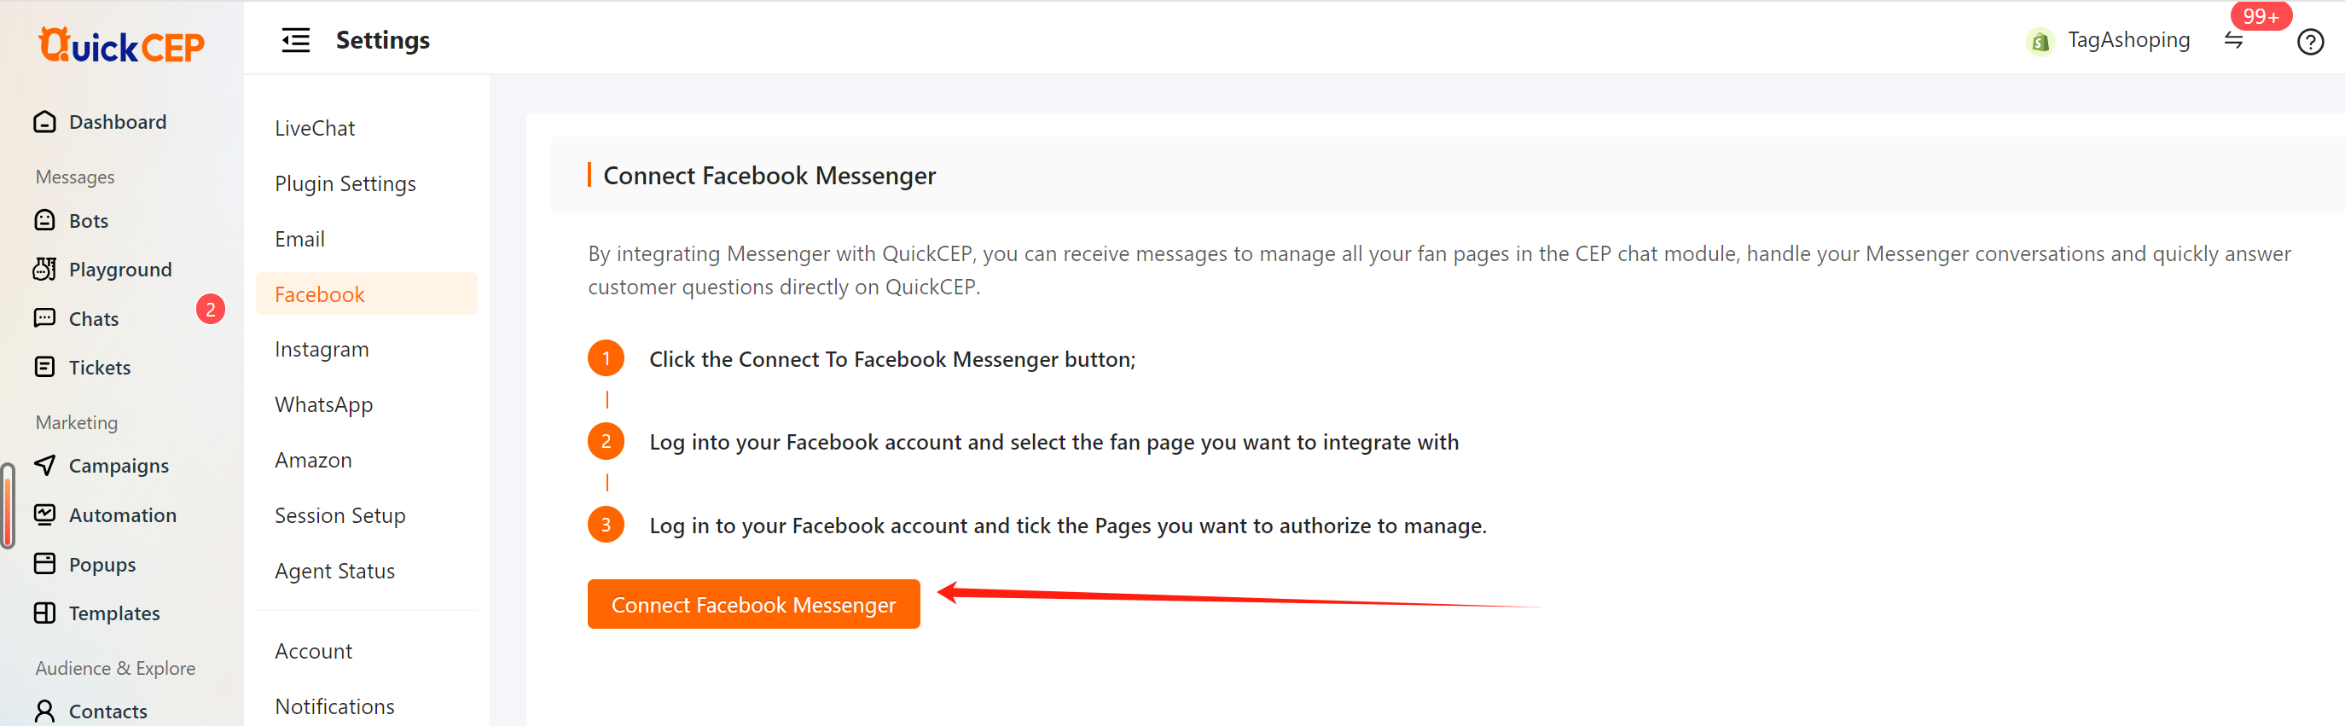Click the Connect Facebook Messenger button
The image size is (2345, 726).
pyautogui.click(x=753, y=605)
